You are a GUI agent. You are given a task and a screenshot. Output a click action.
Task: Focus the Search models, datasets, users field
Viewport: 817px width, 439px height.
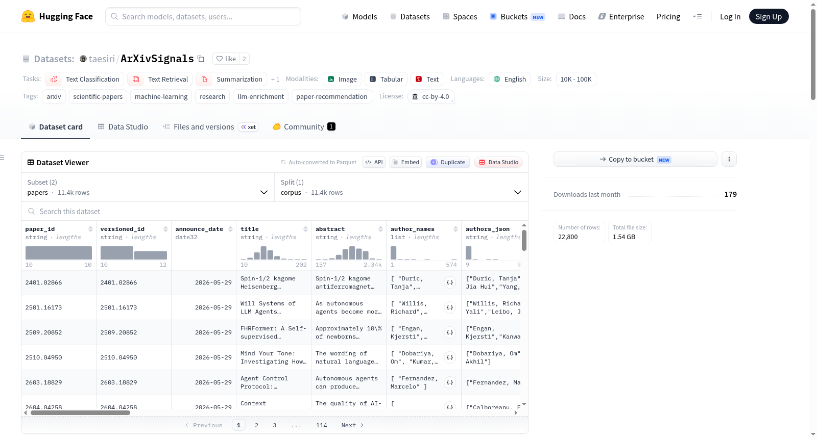pos(203,16)
